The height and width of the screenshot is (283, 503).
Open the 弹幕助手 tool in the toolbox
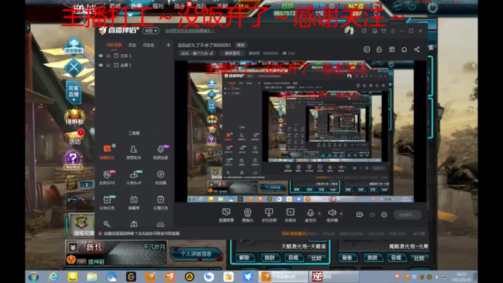point(107,152)
